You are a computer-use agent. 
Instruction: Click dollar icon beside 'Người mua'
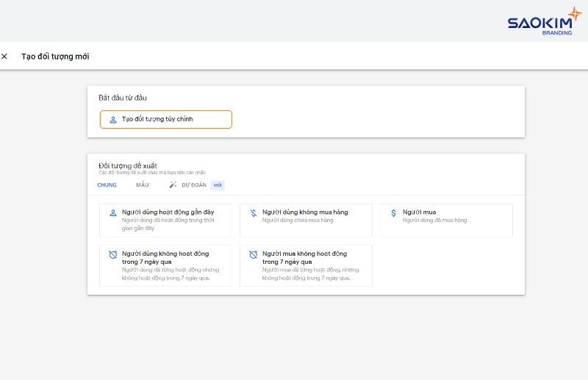pos(393,213)
